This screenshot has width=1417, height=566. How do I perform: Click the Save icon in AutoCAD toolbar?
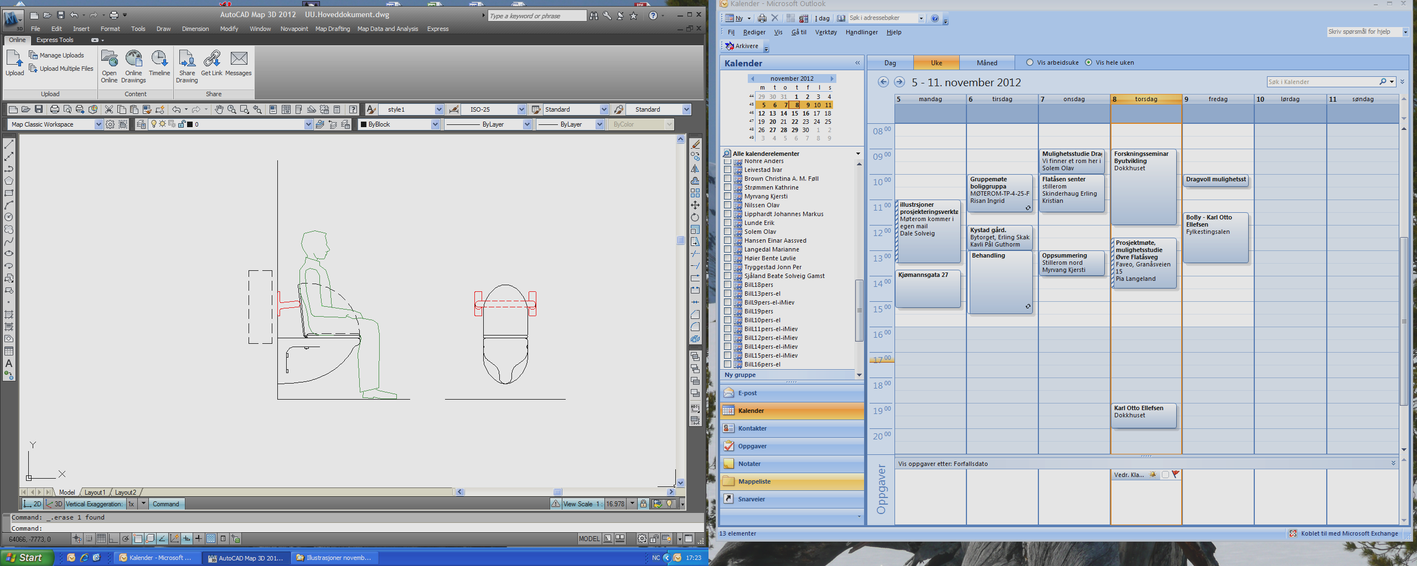(39, 109)
